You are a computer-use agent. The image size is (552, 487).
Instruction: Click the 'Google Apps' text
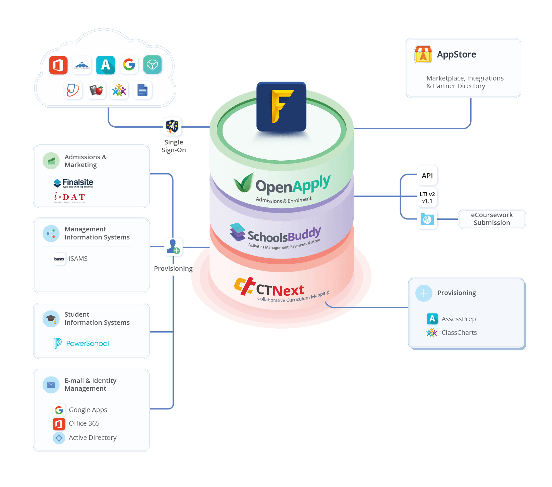tap(88, 410)
